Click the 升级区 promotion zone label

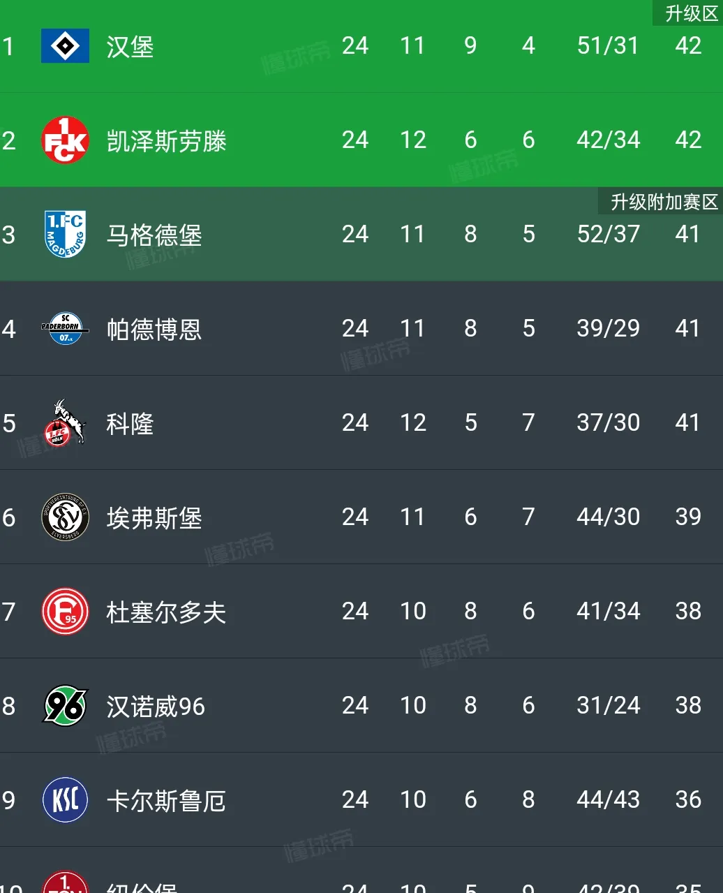coord(691,13)
